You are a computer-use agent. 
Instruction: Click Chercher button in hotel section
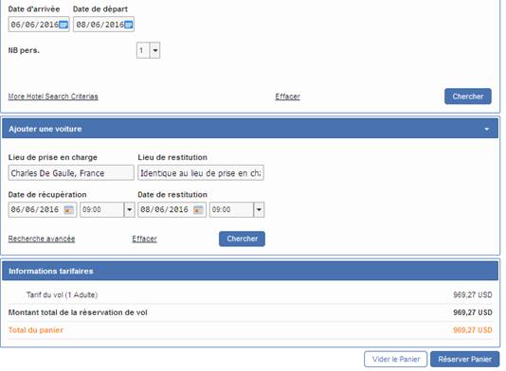(468, 97)
